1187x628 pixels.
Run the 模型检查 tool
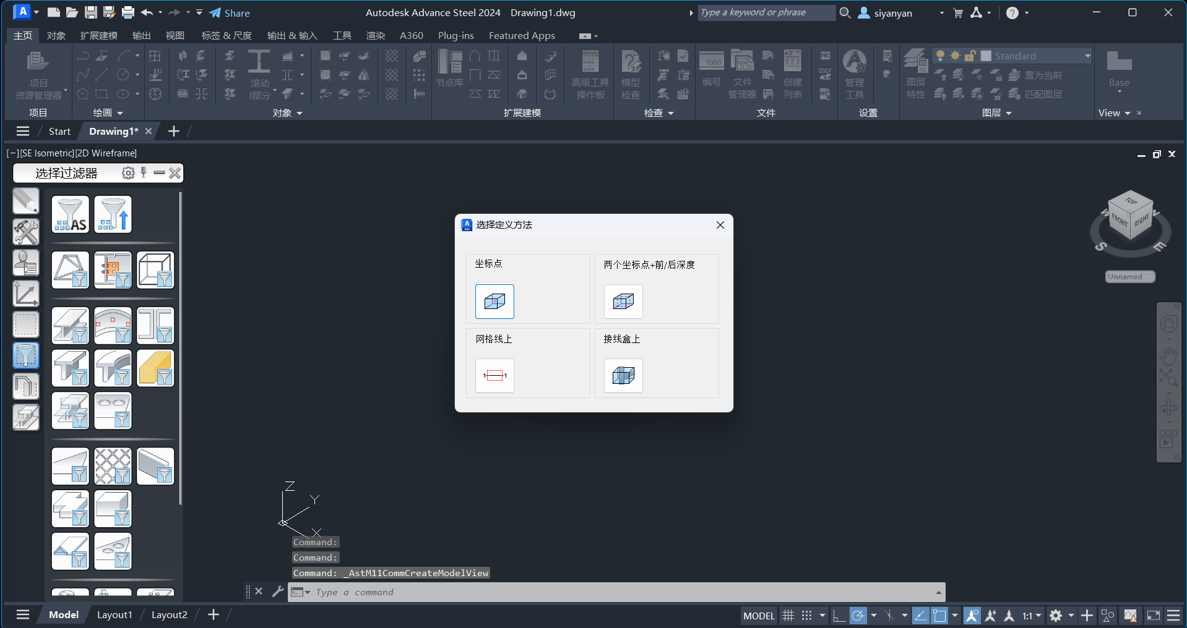pyautogui.click(x=631, y=75)
